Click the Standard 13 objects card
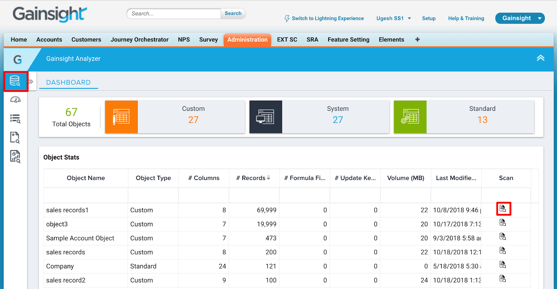Image resolution: width=557 pixels, height=289 pixels. [x=464, y=117]
